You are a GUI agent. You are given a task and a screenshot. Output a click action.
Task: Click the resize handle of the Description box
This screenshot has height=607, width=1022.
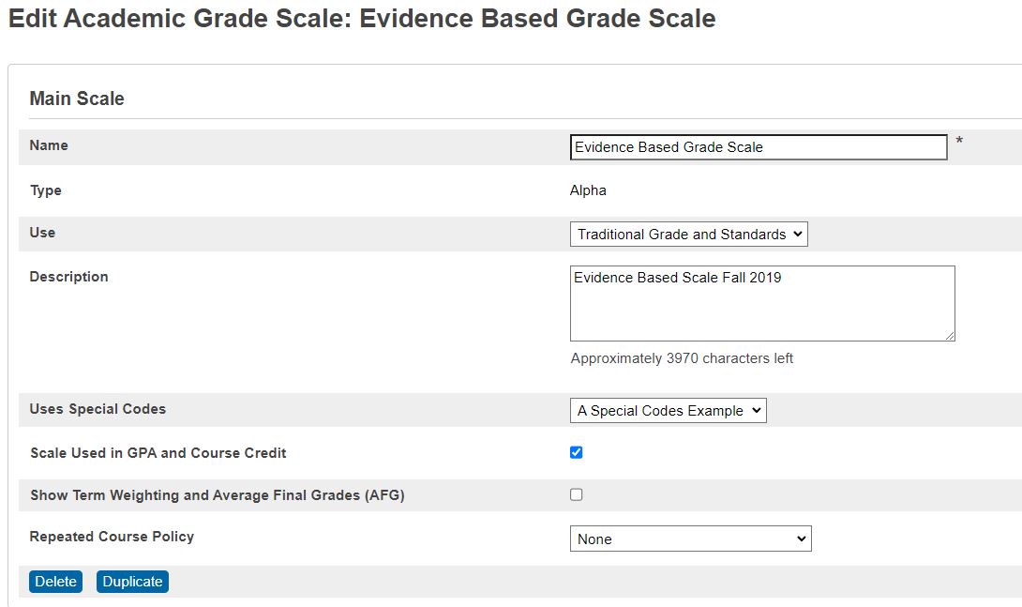[952, 337]
